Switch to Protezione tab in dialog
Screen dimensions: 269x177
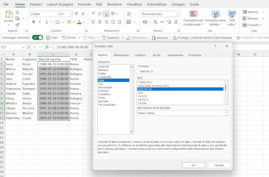tap(195, 55)
